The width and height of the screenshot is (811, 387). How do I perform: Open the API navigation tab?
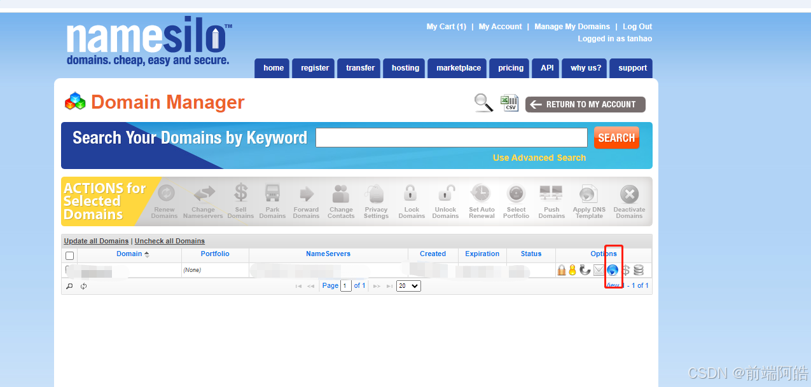546,68
